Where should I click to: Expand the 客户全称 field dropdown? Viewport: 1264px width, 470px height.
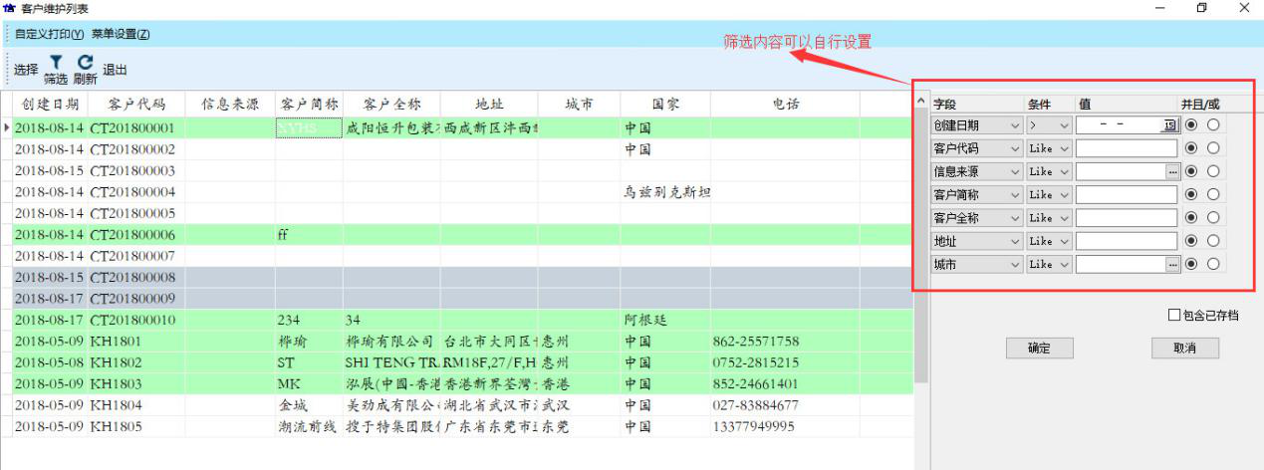tap(1015, 217)
